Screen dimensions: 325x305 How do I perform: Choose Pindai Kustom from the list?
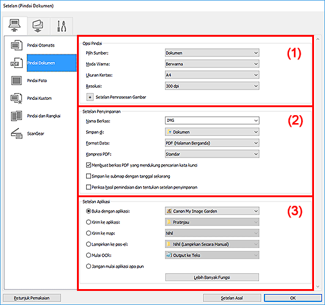pos(39,98)
